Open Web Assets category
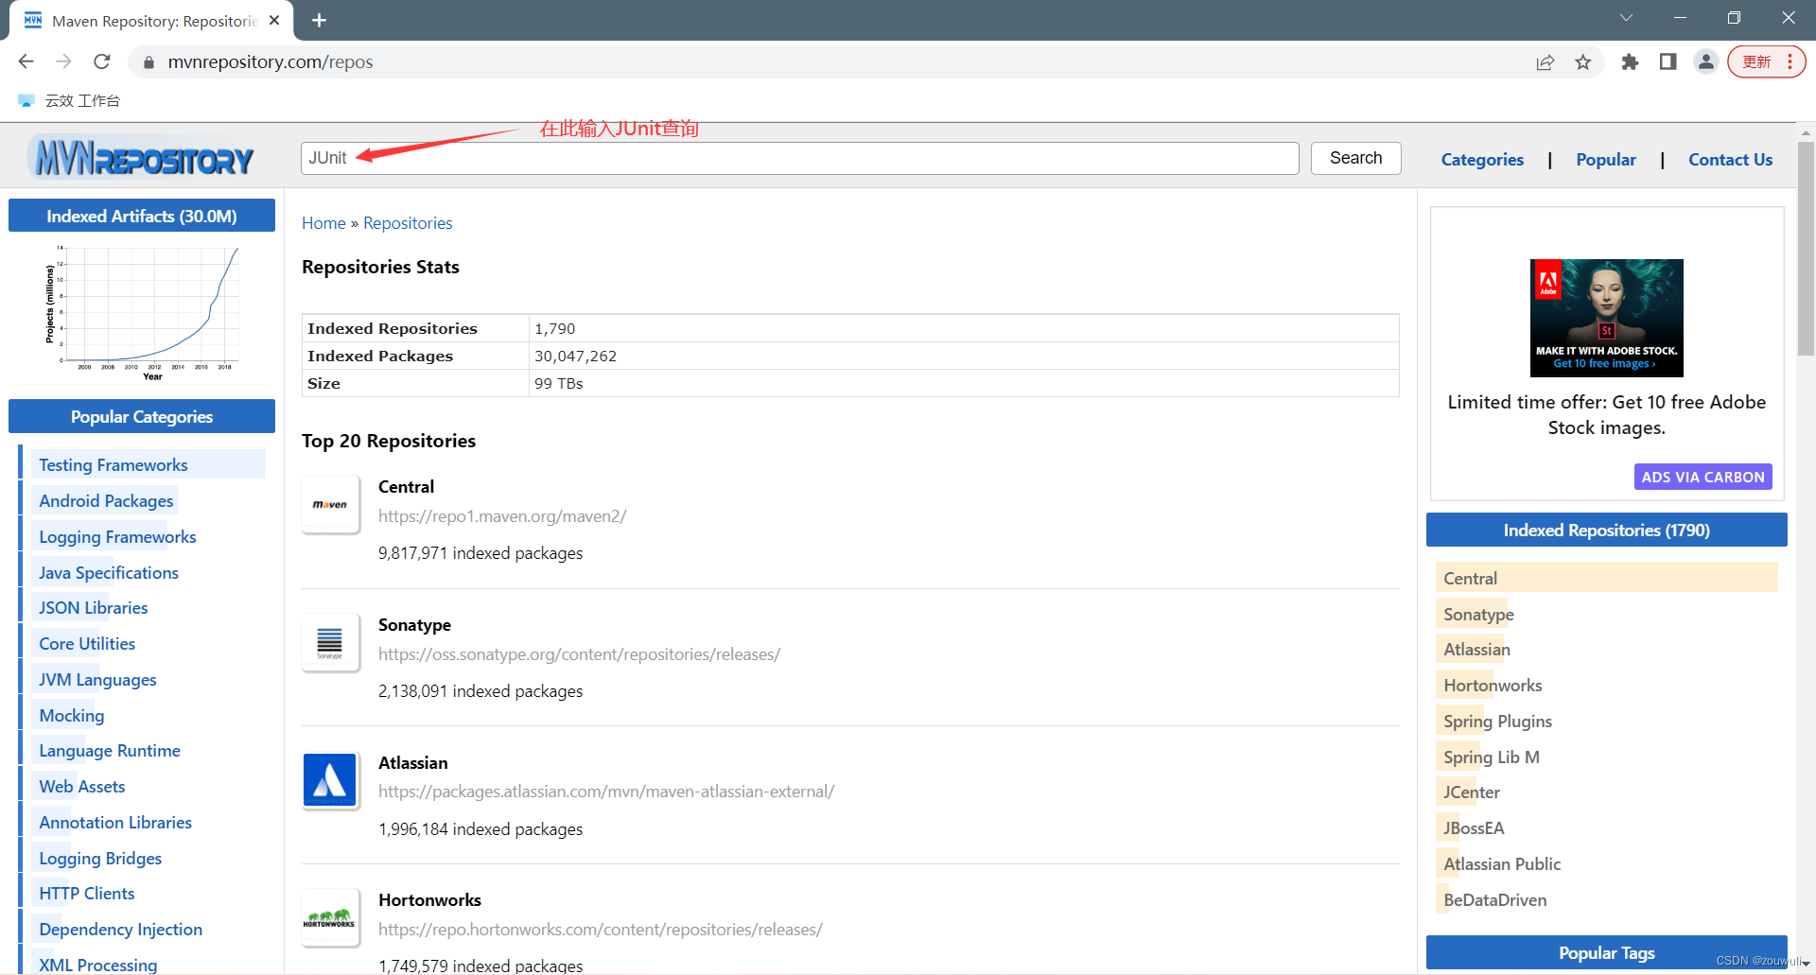The width and height of the screenshot is (1816, 975). click(x=81, y=787)
